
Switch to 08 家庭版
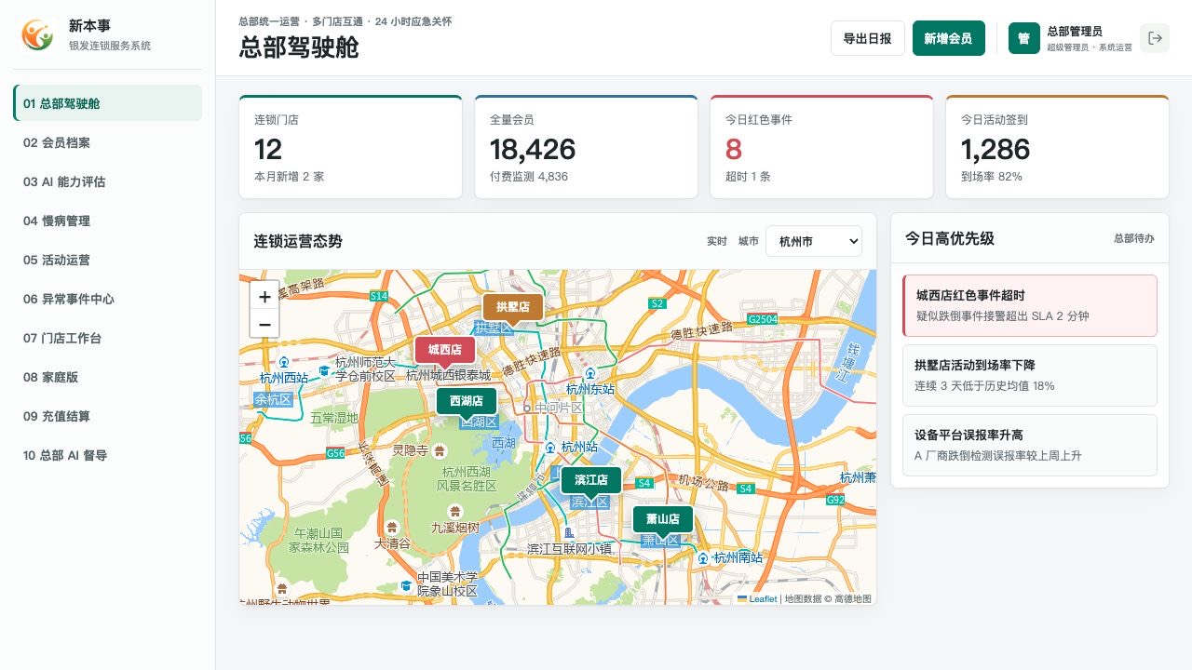pyautogui.click(x=108, y=377)
